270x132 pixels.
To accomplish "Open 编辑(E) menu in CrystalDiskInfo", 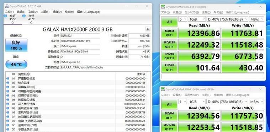I will [x=21, y=12].
